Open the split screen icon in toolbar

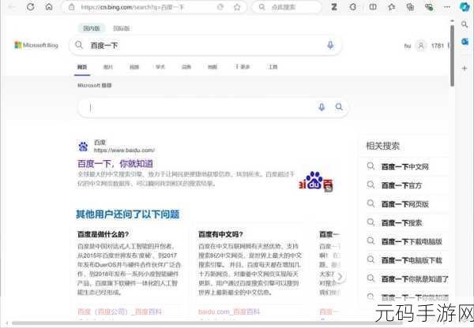(x=373, y=6)
